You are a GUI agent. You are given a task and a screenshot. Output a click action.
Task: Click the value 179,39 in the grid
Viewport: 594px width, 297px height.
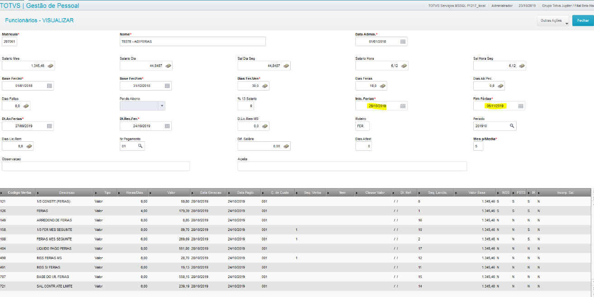point(183,211)
